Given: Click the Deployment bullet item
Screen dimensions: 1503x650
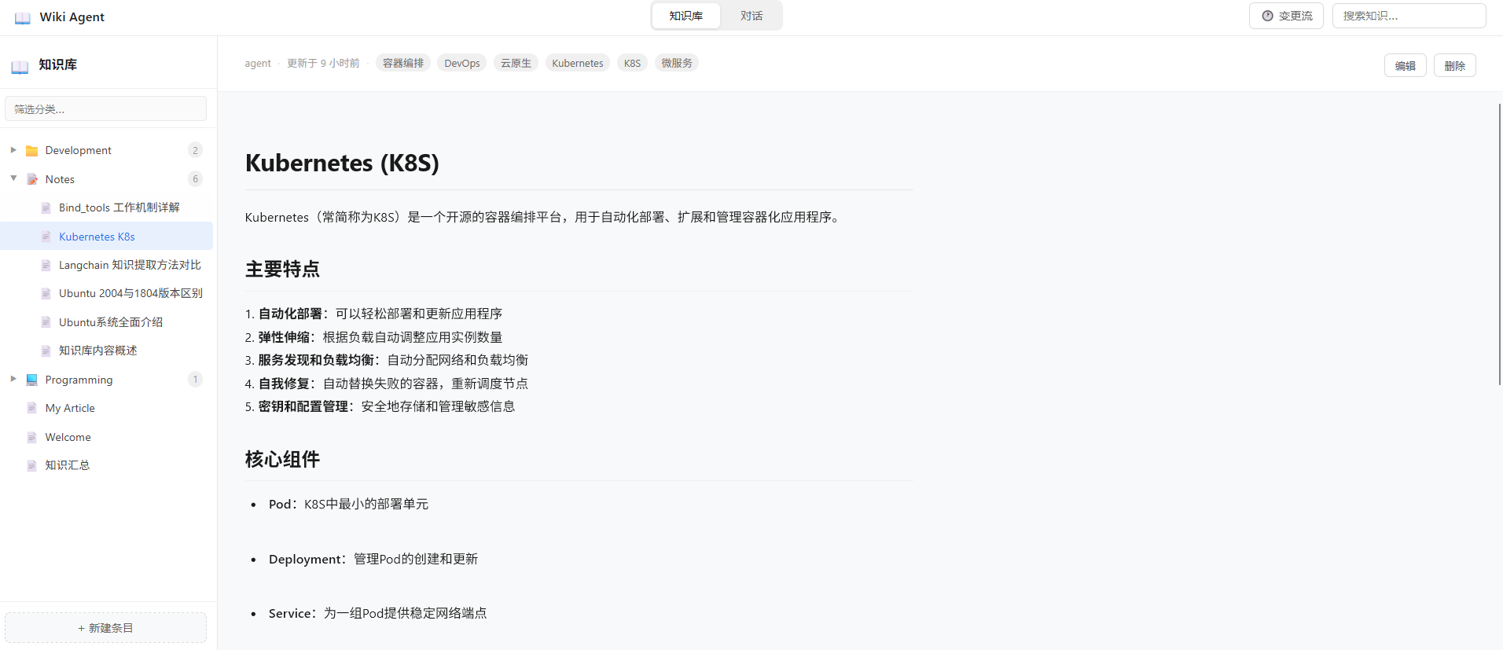Looking at the screenshot, I should [x=373, y=559].
